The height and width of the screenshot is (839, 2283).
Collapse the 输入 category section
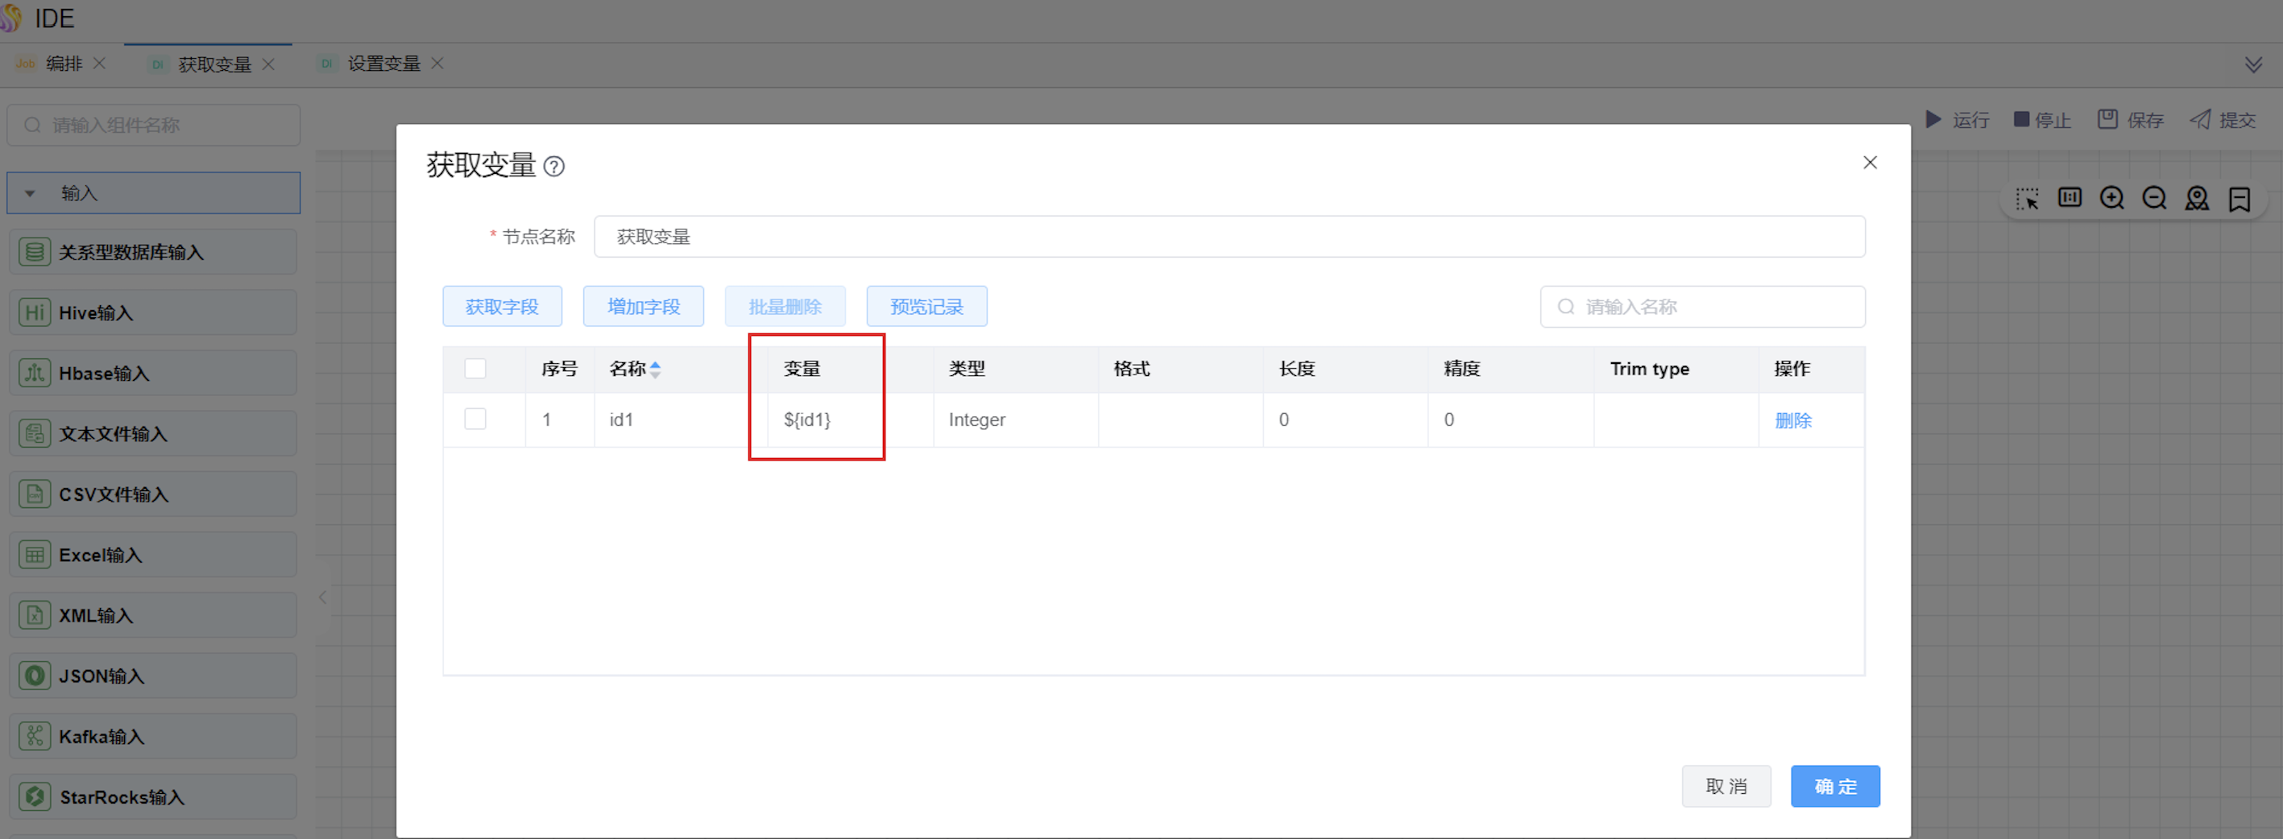(x=30, y=193)
